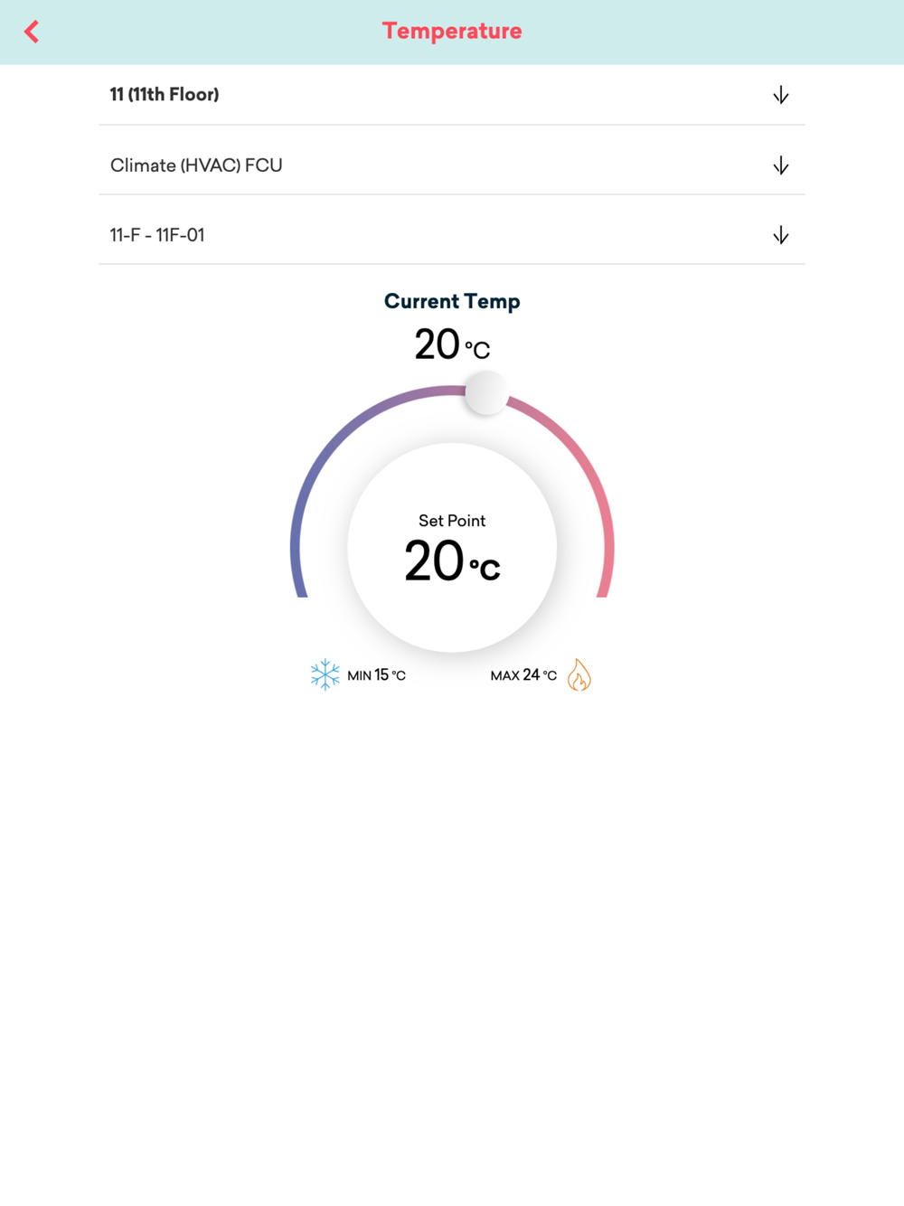Image resolution: width=904 pixels, height=1206 pixels.
Task: Open the 11 (11th Floor) dropdown
Action: coord(165,95)
